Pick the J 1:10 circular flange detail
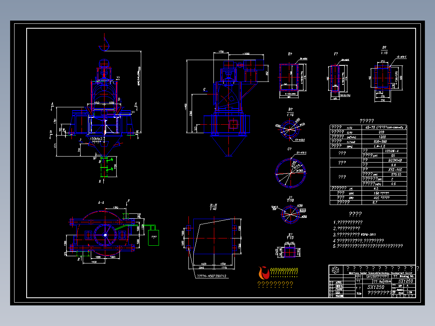 tap(290, 214)
